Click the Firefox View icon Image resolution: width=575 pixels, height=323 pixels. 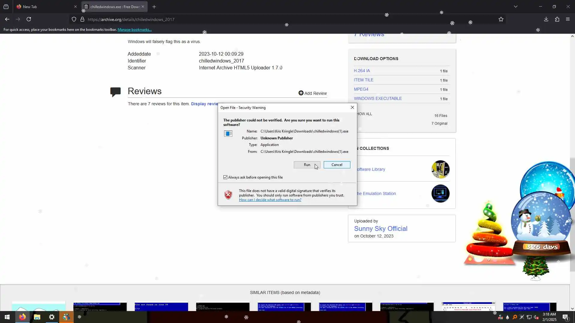(6, 7)
